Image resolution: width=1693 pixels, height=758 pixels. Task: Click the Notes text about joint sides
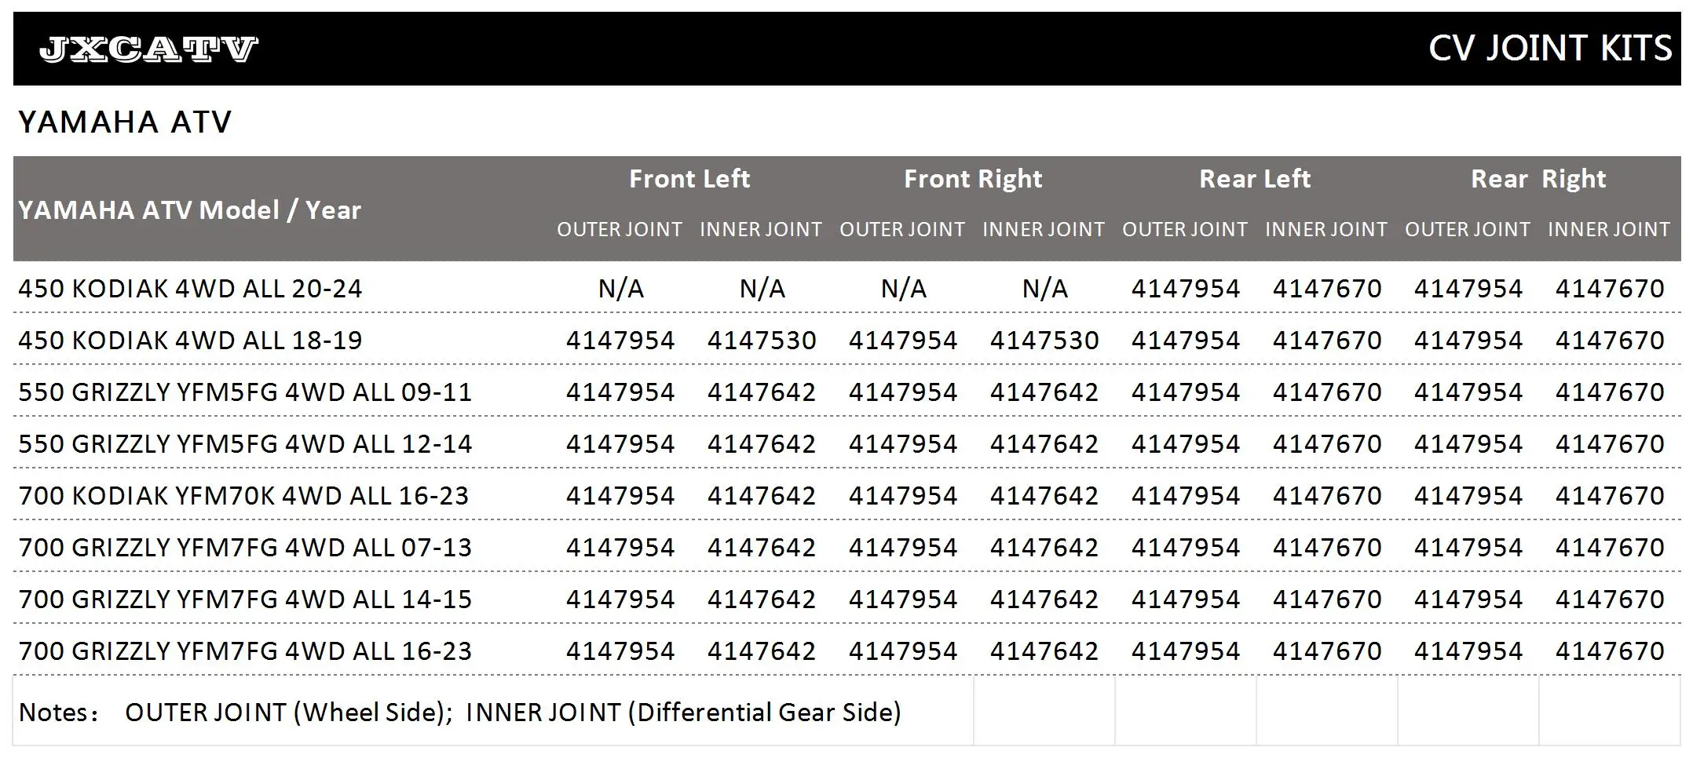coord(459,712)
